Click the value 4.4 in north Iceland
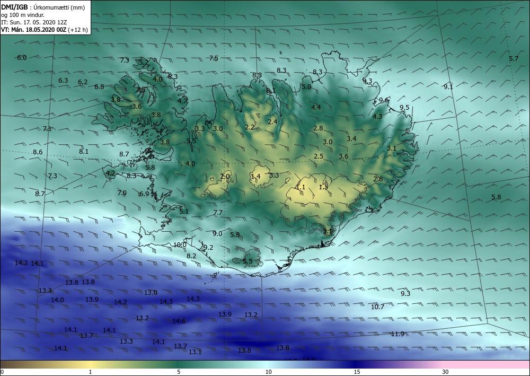This screenshot has height=376, width=530. point(316,108)
